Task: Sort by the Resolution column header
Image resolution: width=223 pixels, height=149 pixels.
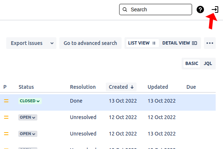Action: (x=83, y=87)
